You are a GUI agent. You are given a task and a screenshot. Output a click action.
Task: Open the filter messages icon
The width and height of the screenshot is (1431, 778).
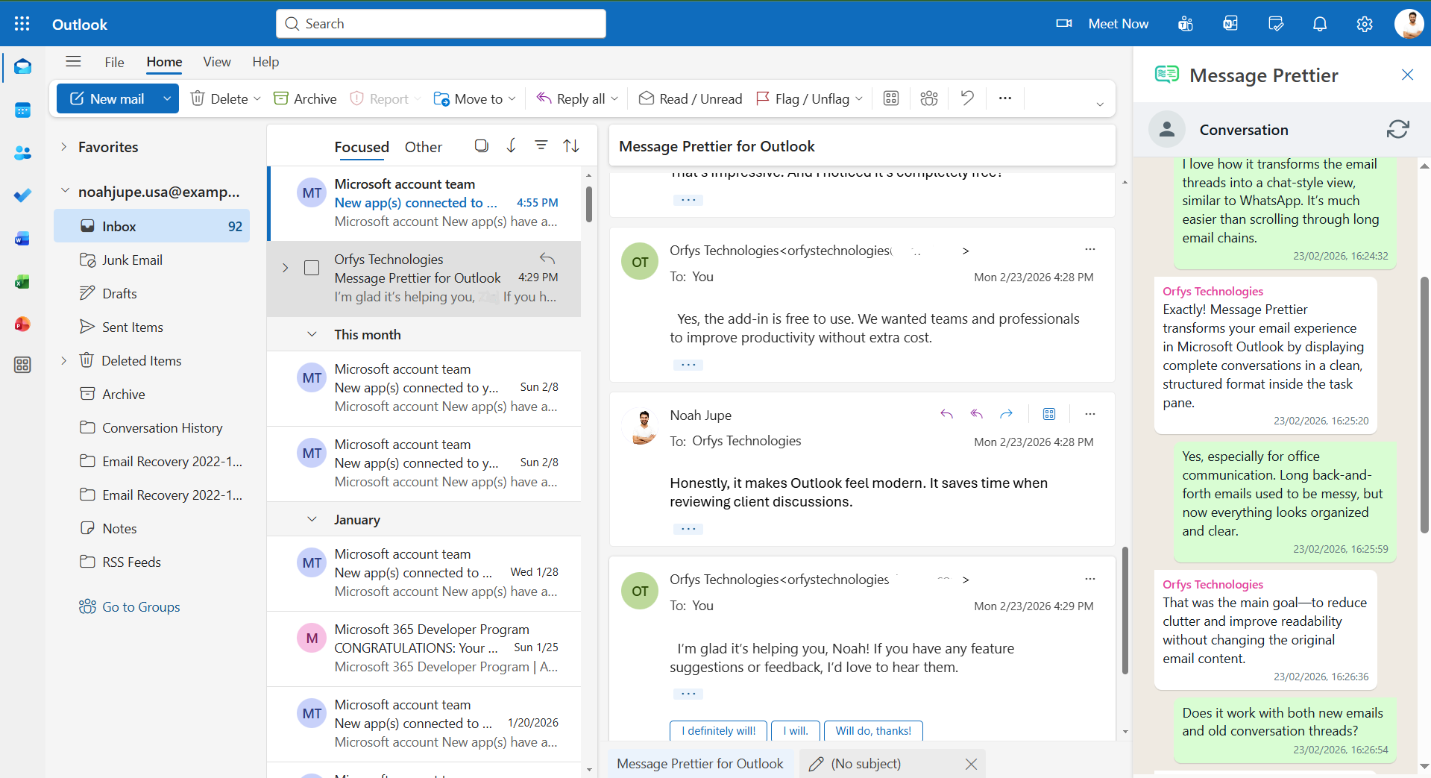tap(541, 145)
